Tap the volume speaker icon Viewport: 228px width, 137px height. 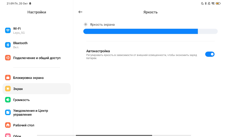tap(8, 100)
